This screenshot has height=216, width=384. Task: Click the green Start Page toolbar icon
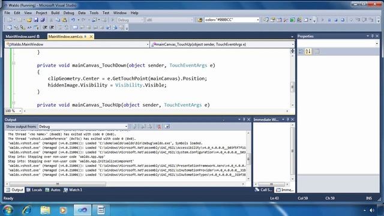(x=292, y=20)
